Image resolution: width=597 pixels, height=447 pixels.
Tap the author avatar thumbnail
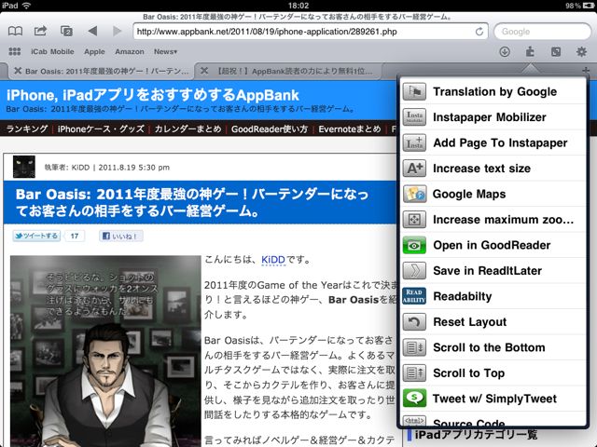point(24,167)
